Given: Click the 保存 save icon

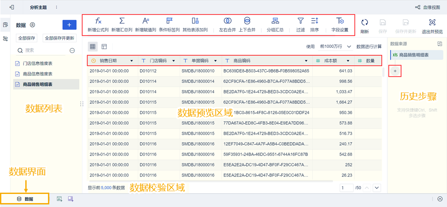Looking at the screenshot, I should [x=383, y=22].
